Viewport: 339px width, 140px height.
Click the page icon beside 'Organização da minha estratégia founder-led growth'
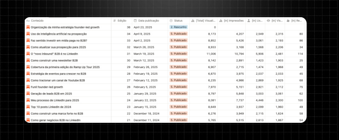pyautogui.click(x=28, y=27)
